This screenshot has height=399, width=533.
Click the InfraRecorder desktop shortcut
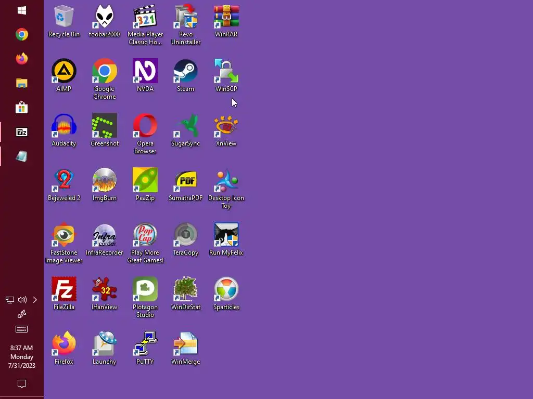[x=104, y=239]
